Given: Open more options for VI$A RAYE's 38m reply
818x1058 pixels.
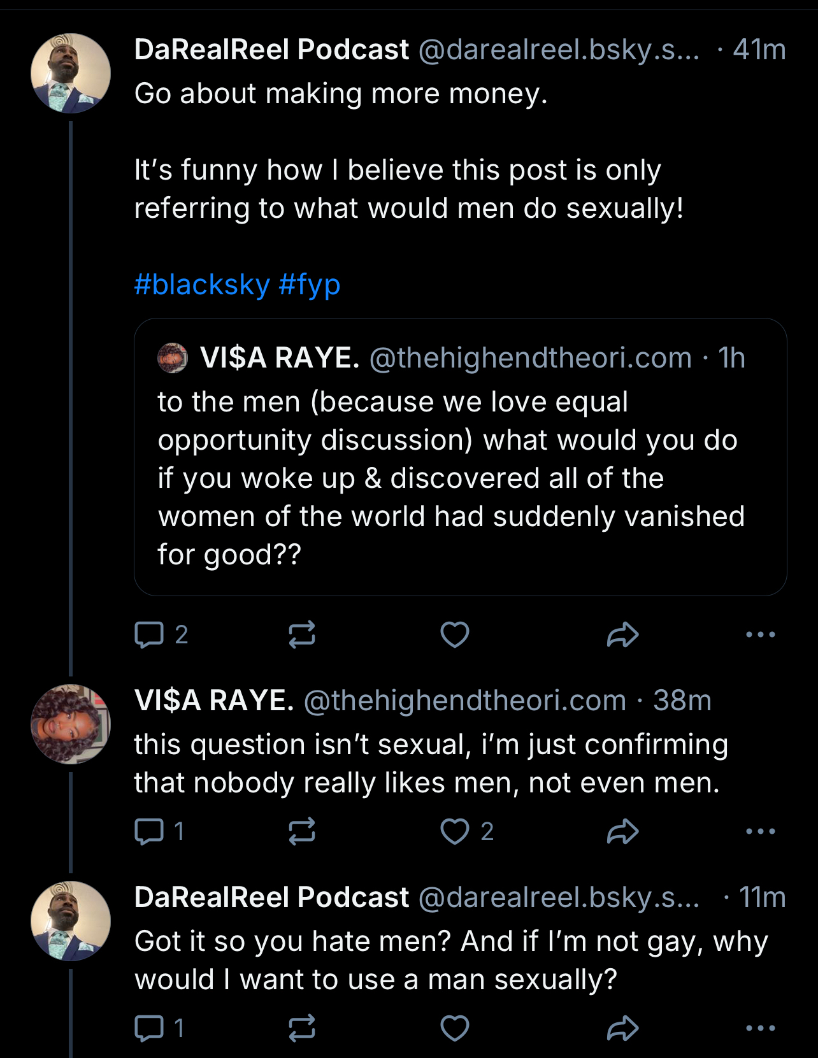Looking at the screenshot, I should pos(761,831).
